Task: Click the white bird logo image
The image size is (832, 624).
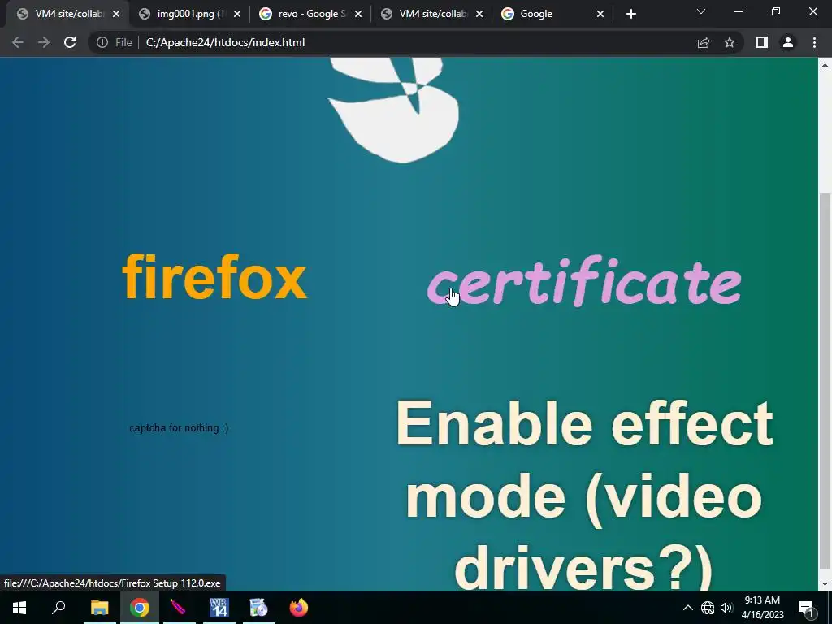Action: (x=395, y=110)
